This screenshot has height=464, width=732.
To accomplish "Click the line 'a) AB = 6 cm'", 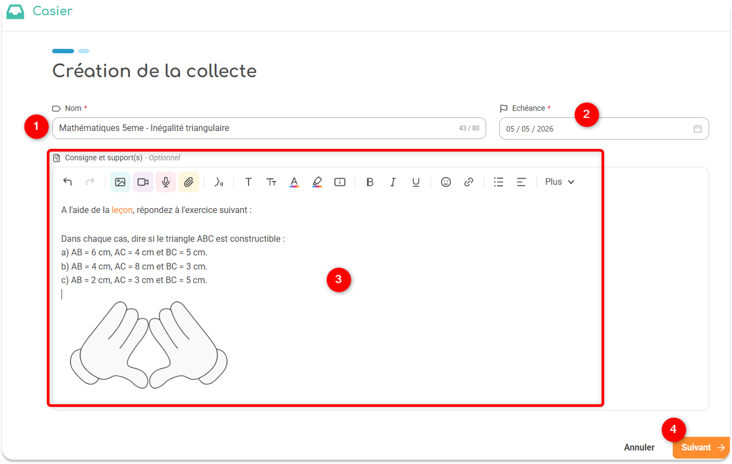I will [x=134, y=253].
